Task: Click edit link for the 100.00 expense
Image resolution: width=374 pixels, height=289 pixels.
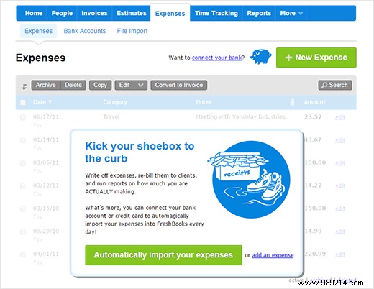Action: (340, 163)
